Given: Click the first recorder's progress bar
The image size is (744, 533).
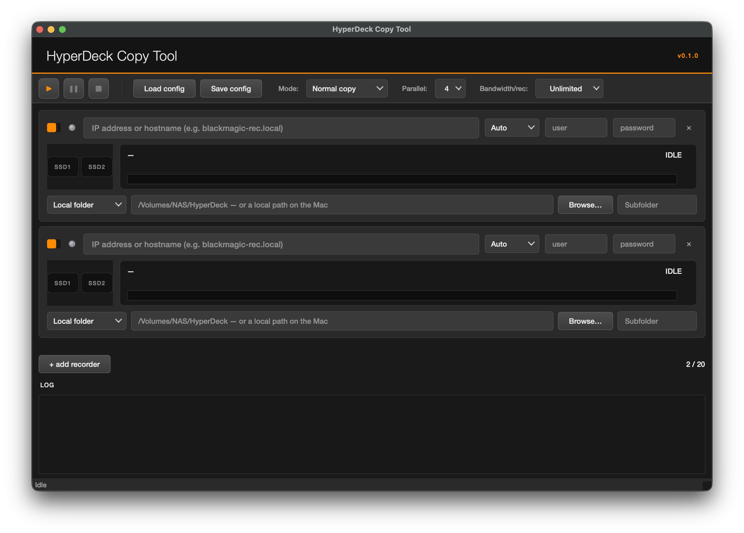Looking at the screenshot, I should click(x=402, y=179).
